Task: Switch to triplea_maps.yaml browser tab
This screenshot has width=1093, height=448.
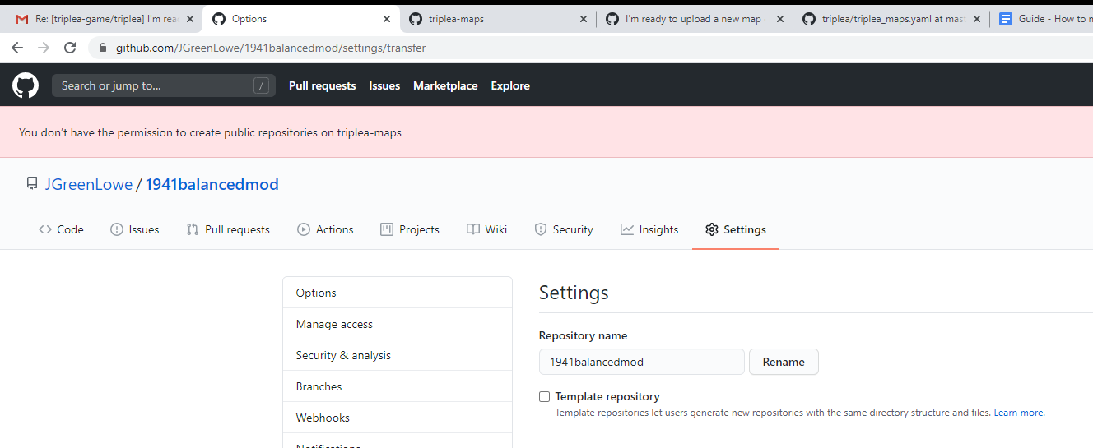Action: coord(891,19)
